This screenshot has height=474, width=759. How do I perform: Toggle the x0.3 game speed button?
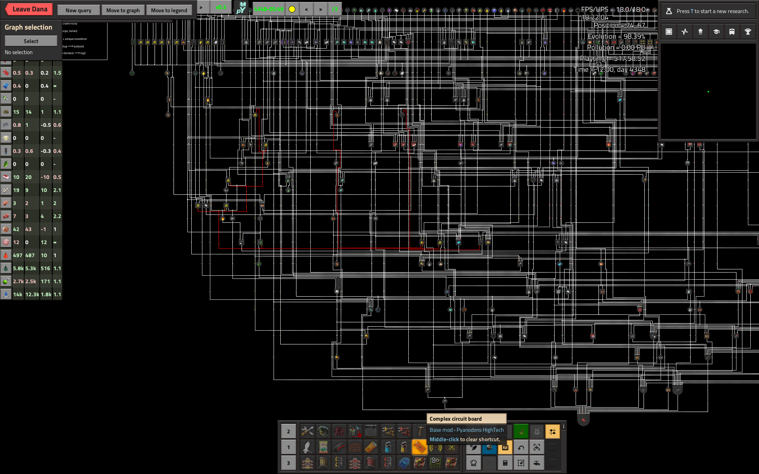click(x=221, y=8)
